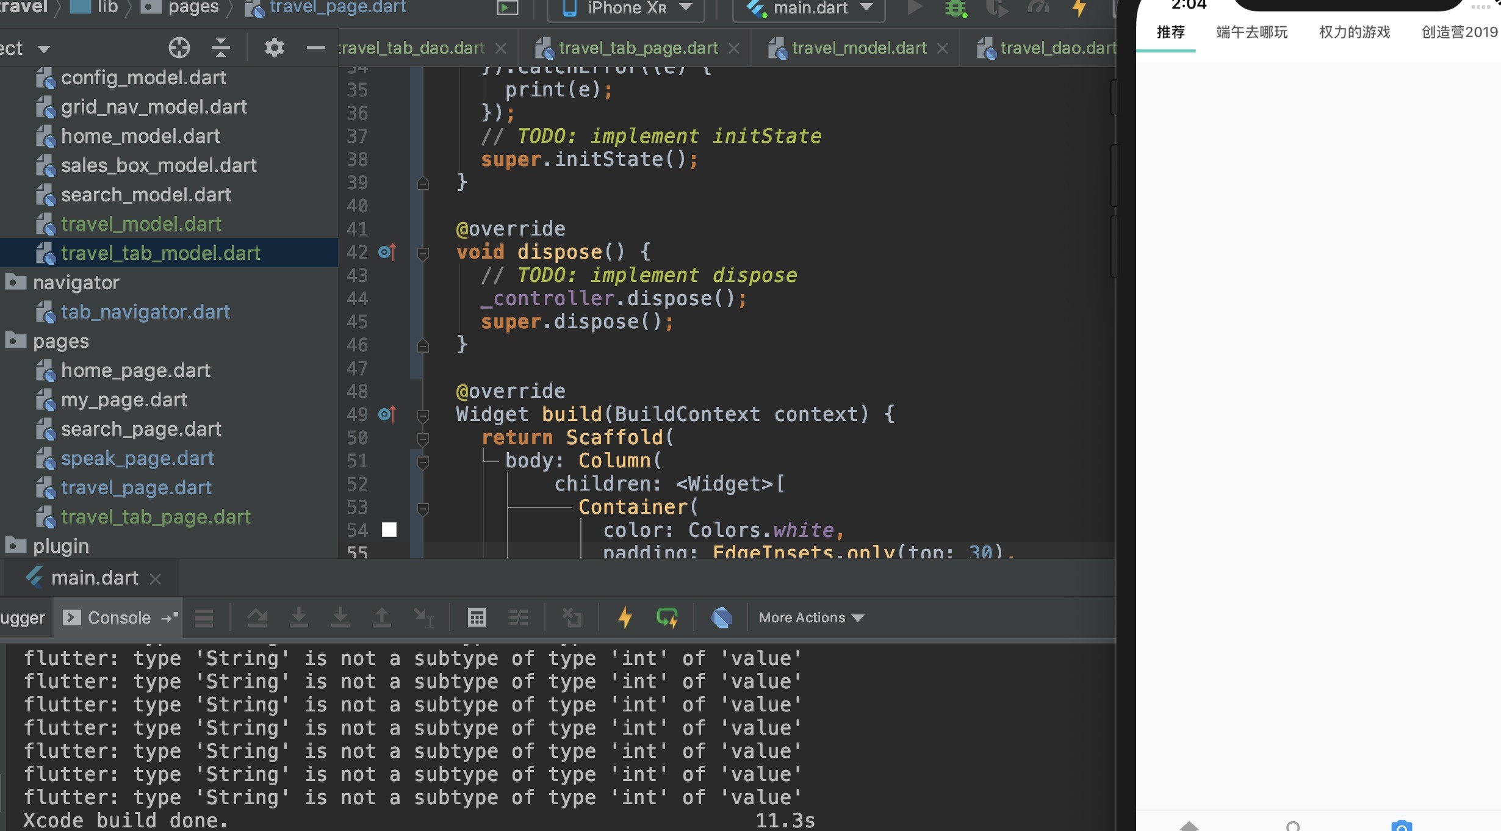Click Flutter Hot Reload lightning in debug toolbar
The width and height of the screenshot is (1501, 831).
(x=625, y=617)
